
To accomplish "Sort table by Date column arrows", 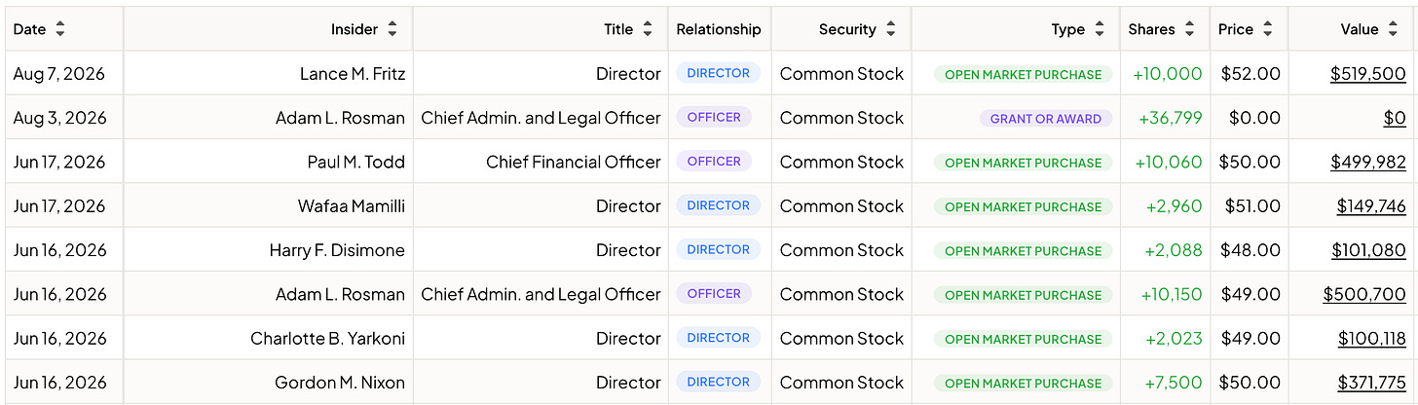I will pyautogui.click(x=60, y=29).
